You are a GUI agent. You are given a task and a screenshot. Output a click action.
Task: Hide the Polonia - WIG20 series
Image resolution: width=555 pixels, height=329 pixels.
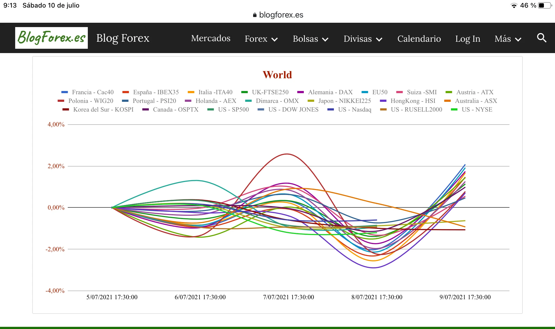[x=91, y=101]
